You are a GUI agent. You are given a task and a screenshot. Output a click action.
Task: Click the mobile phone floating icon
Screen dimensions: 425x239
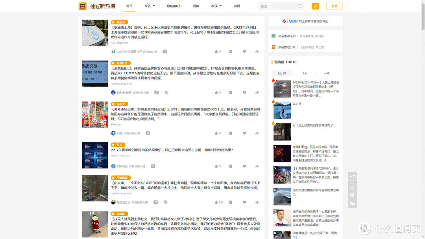352,186
